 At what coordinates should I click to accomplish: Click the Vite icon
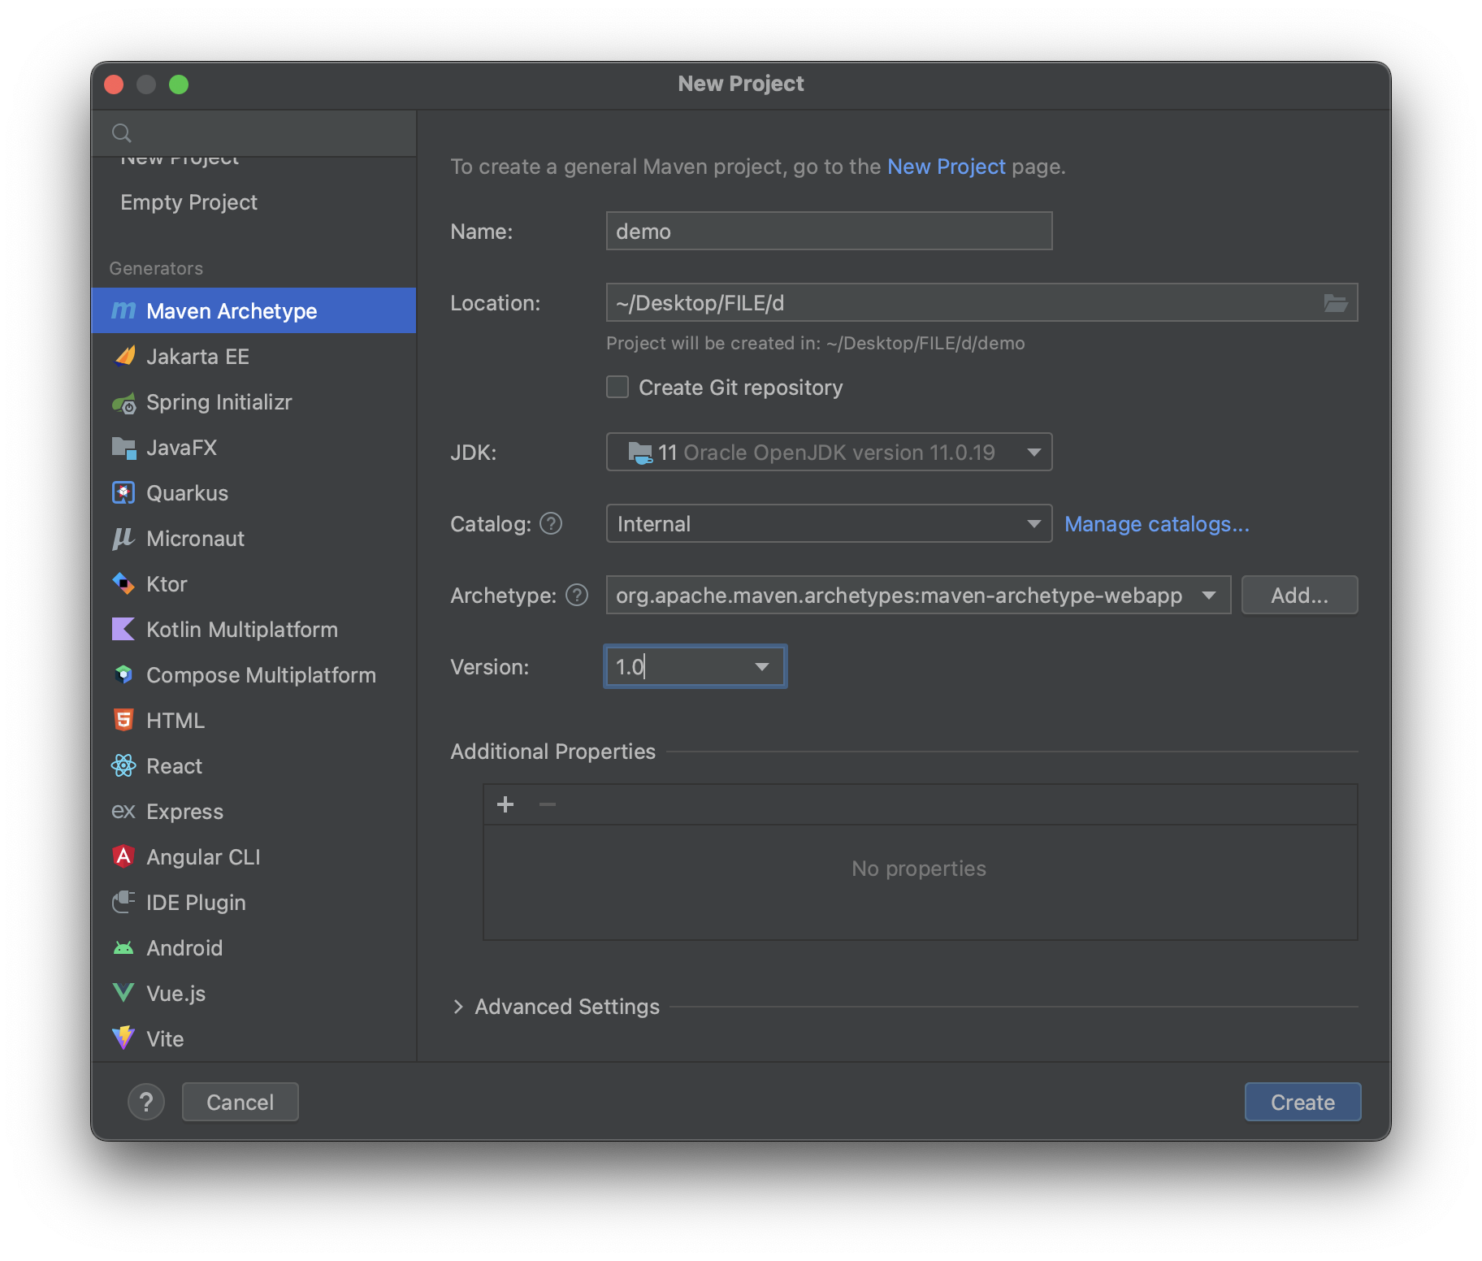[x=123, y=1038]
